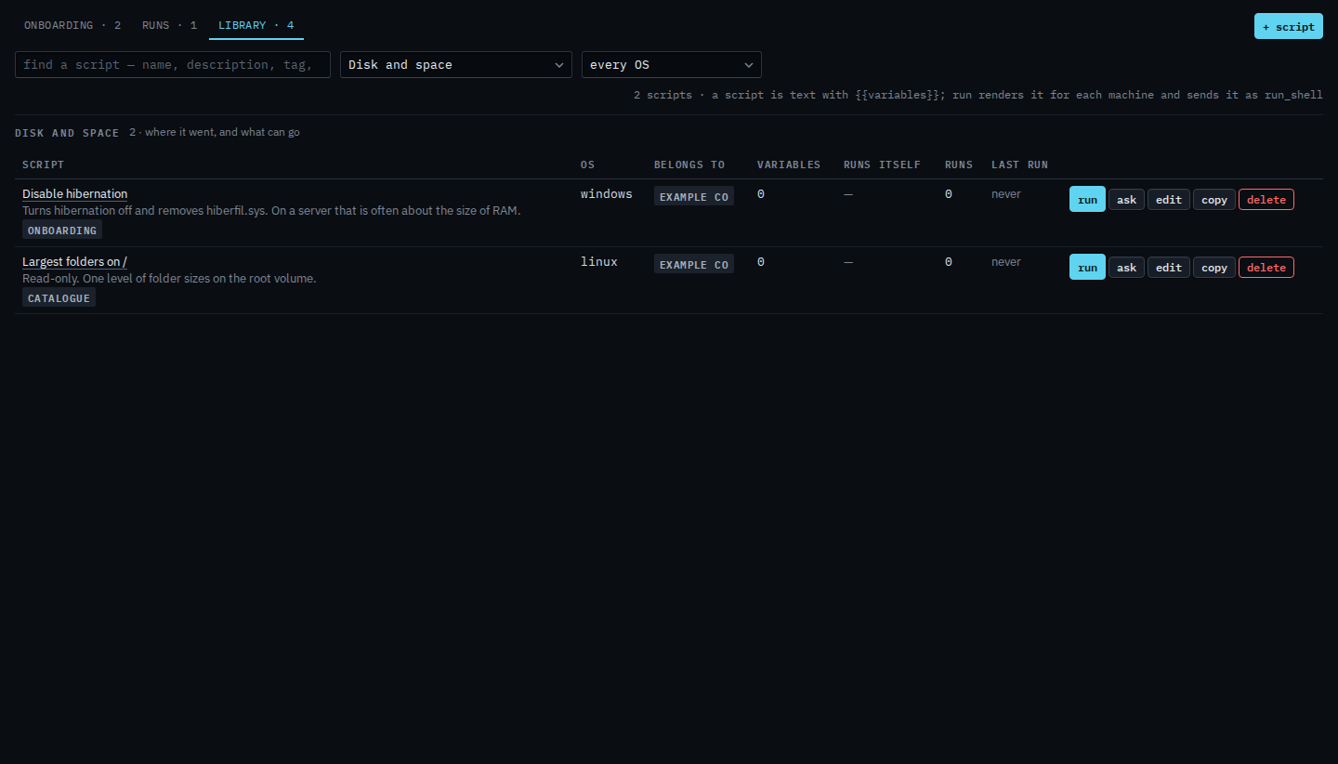Expand the every OS filter dropdown
This screenshot has height=764, width=1338.
pos(672,65)
